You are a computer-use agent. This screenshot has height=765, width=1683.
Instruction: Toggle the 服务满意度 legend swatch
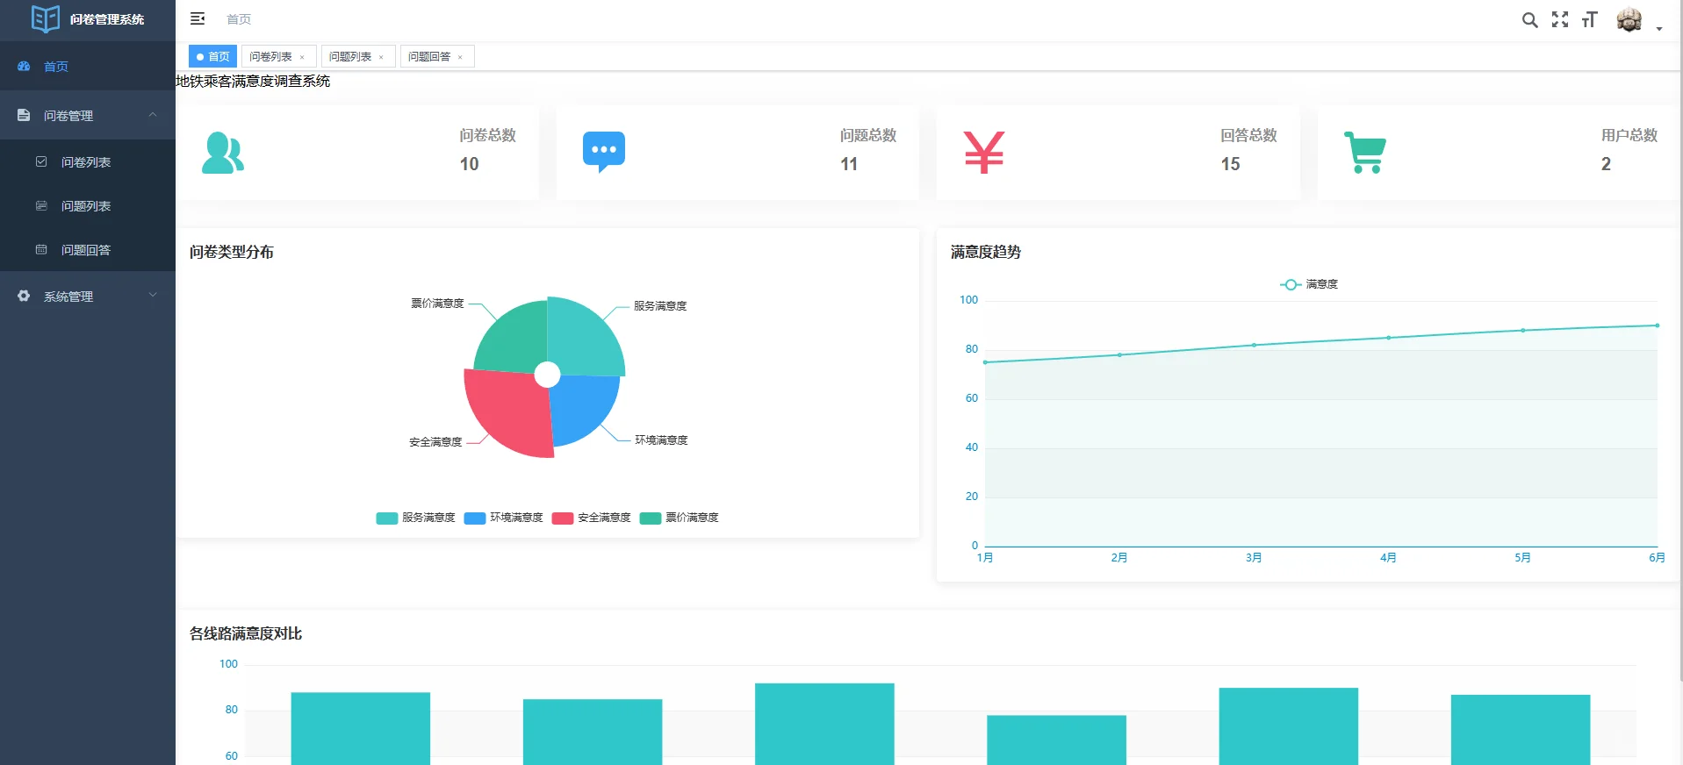[x=387, y=518]
